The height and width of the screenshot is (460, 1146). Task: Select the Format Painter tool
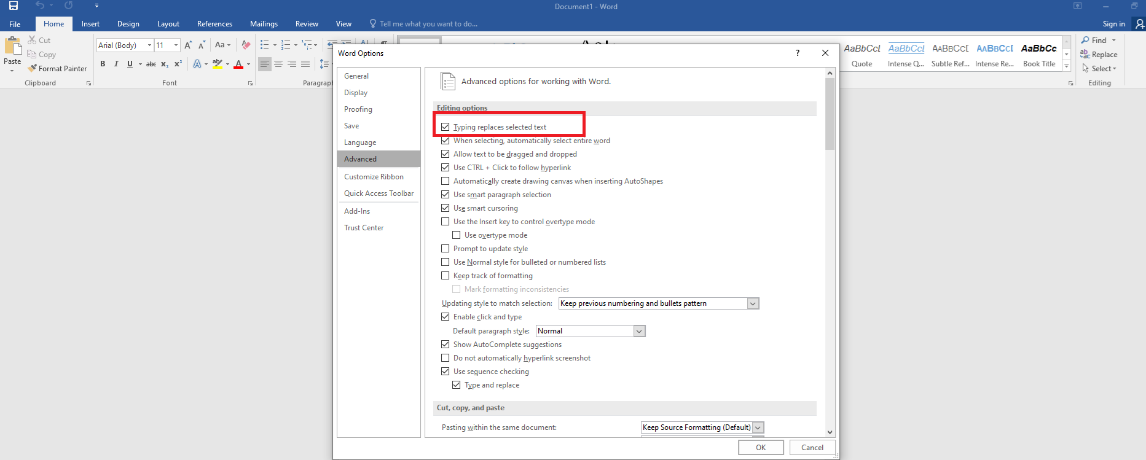pyautogui.click(x=57, y=69)
